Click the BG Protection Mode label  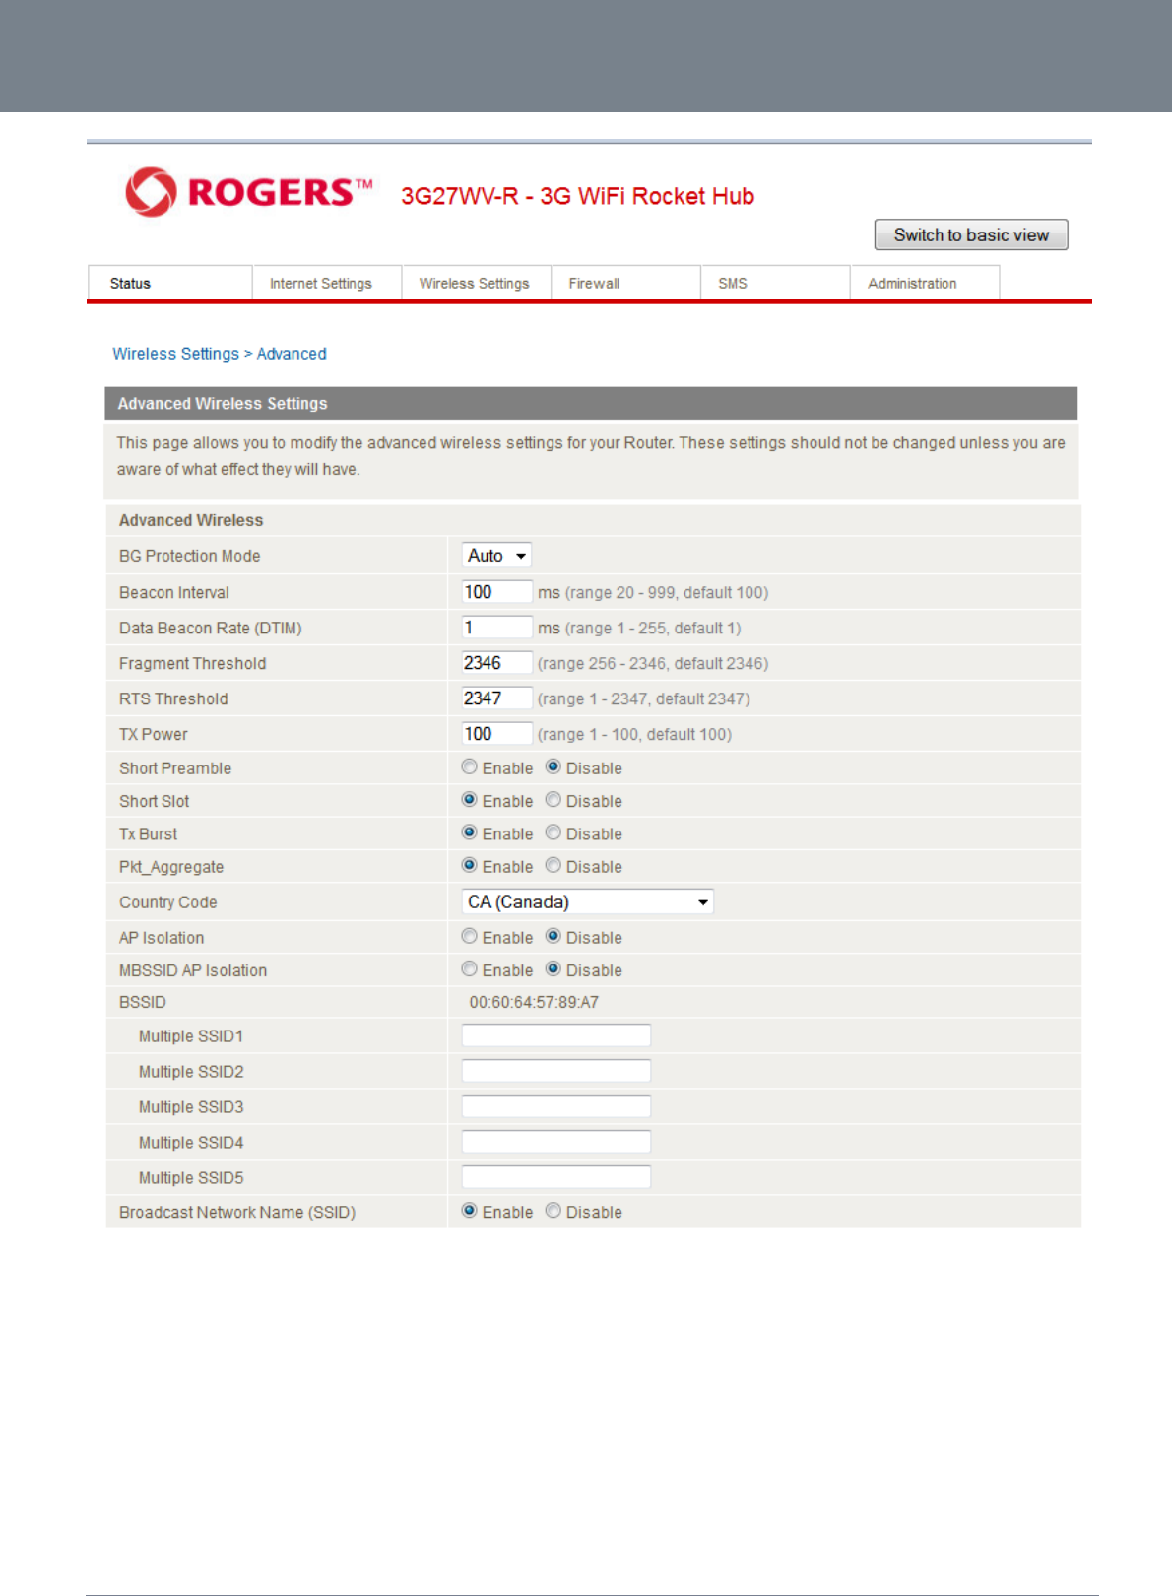(190, 556)
